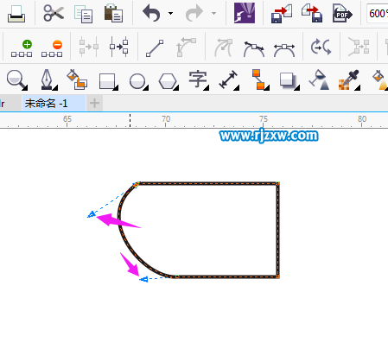Select the Connector tool
The height and width of the screenshot is (343, 388).
tap(260, 79)
